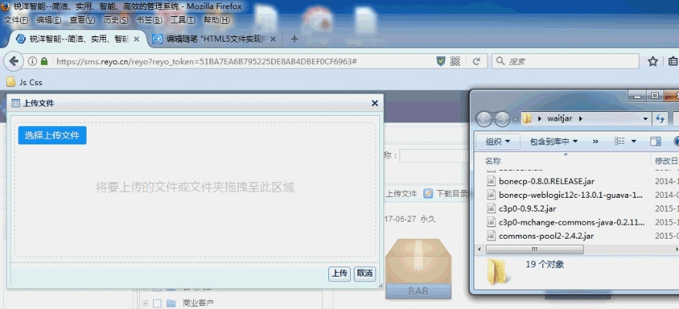Viewport: 679px width, 309px height.
Task: Open the 工具 menu in Firefox
Action: click(183, 20)
